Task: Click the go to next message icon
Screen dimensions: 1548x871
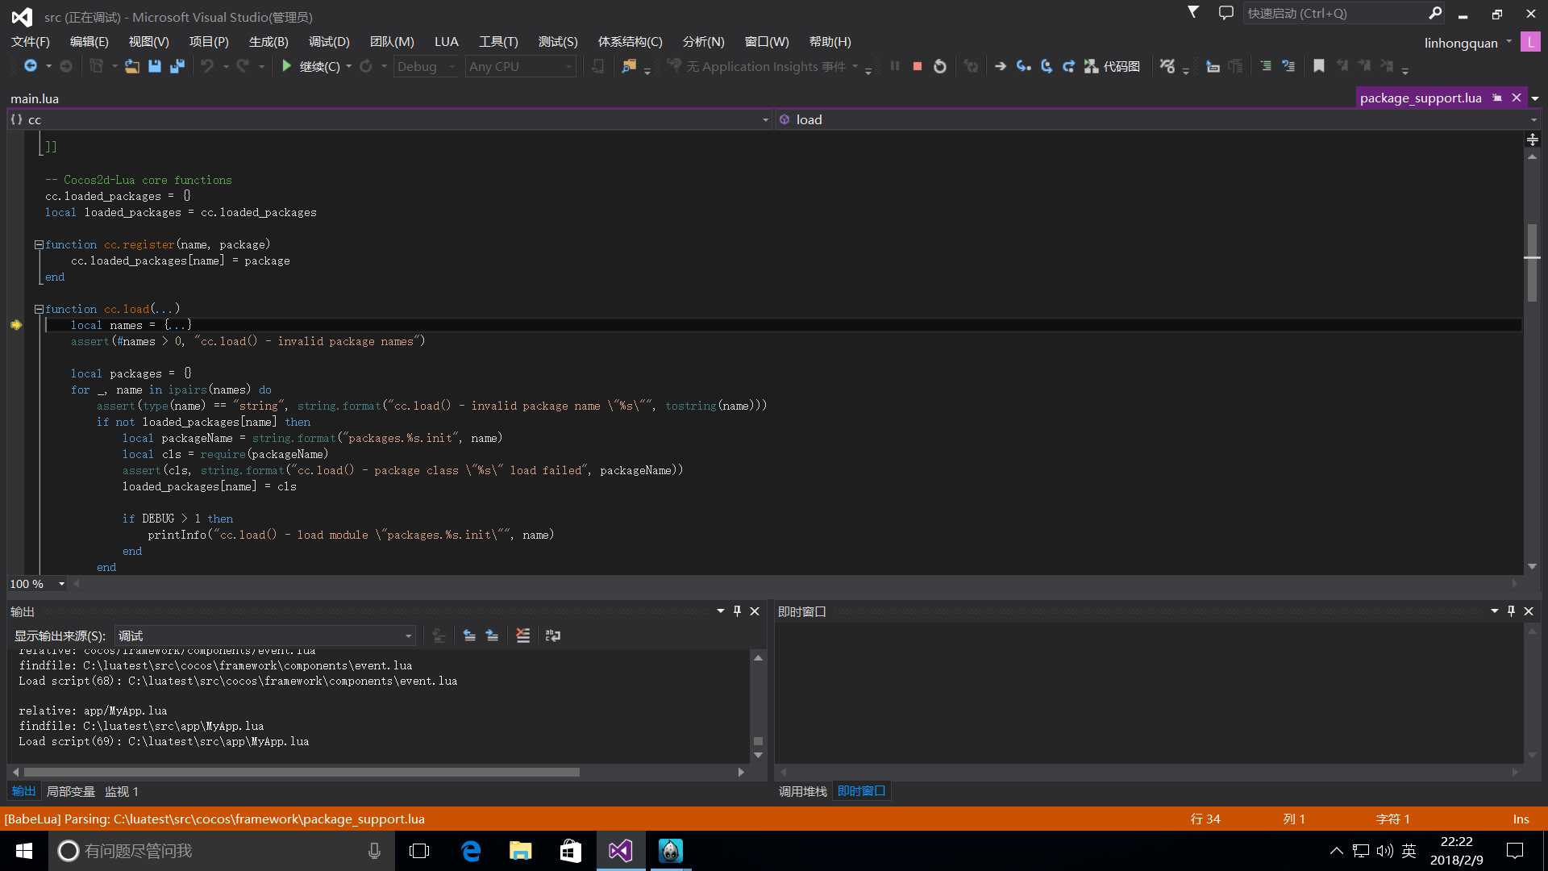Action: coord(492,636)
